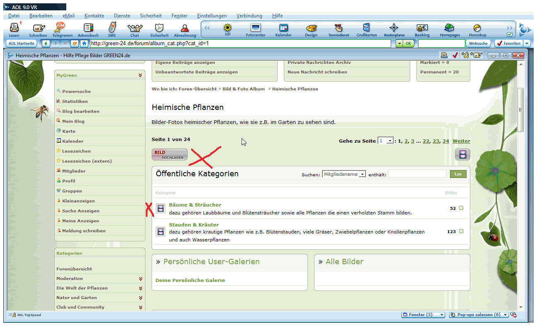Click the browser home icon
Image resolution: width=537 pixels, height=326 pixels.
pyautogui.click(x=84, y=43)
